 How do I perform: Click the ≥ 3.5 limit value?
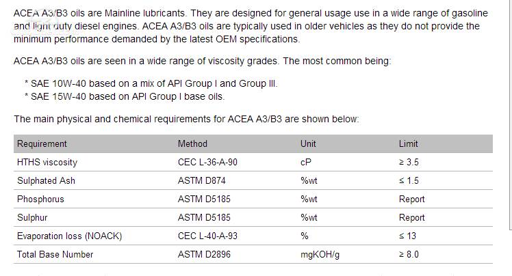click(409, 163)
